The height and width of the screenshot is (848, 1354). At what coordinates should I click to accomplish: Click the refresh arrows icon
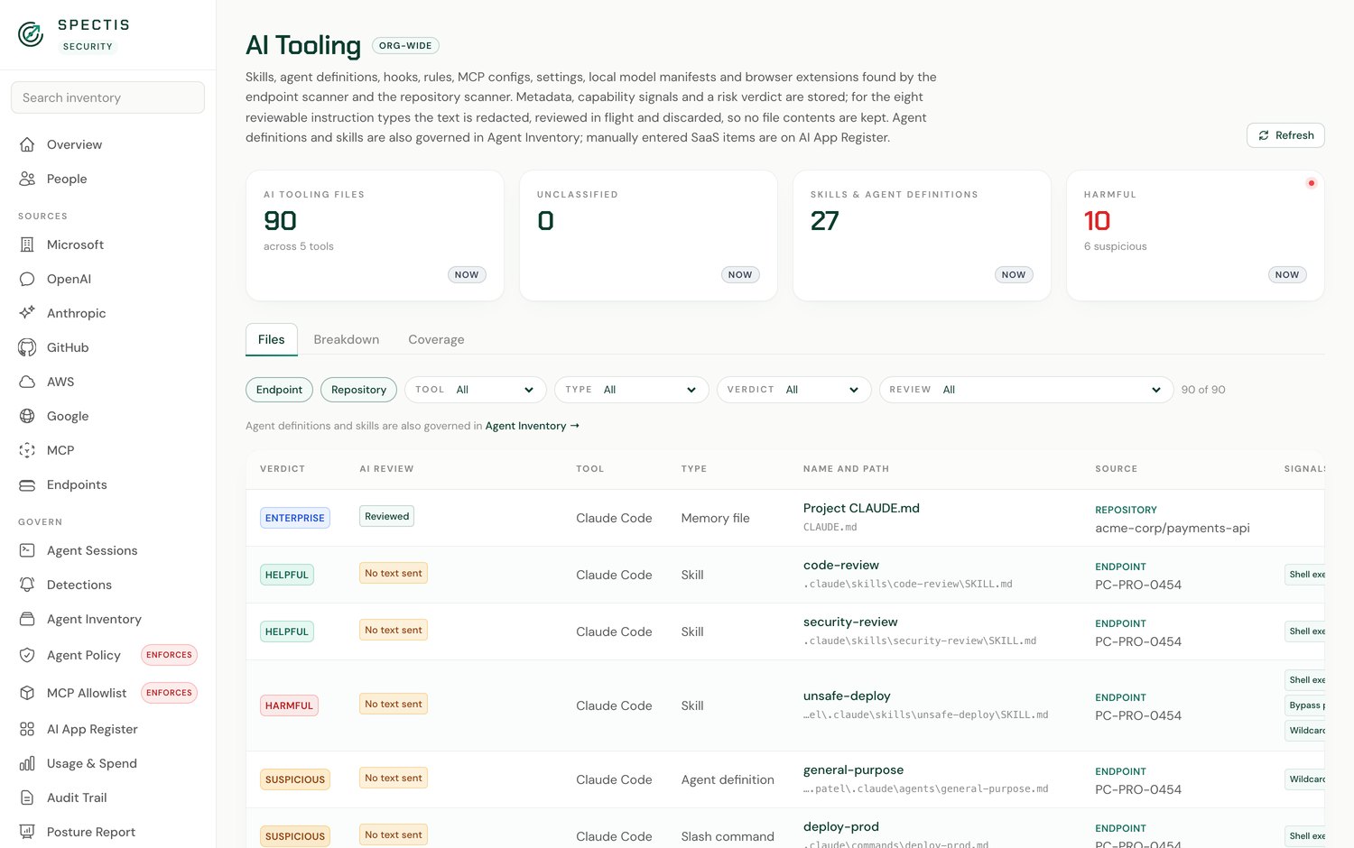point(1264,135)
